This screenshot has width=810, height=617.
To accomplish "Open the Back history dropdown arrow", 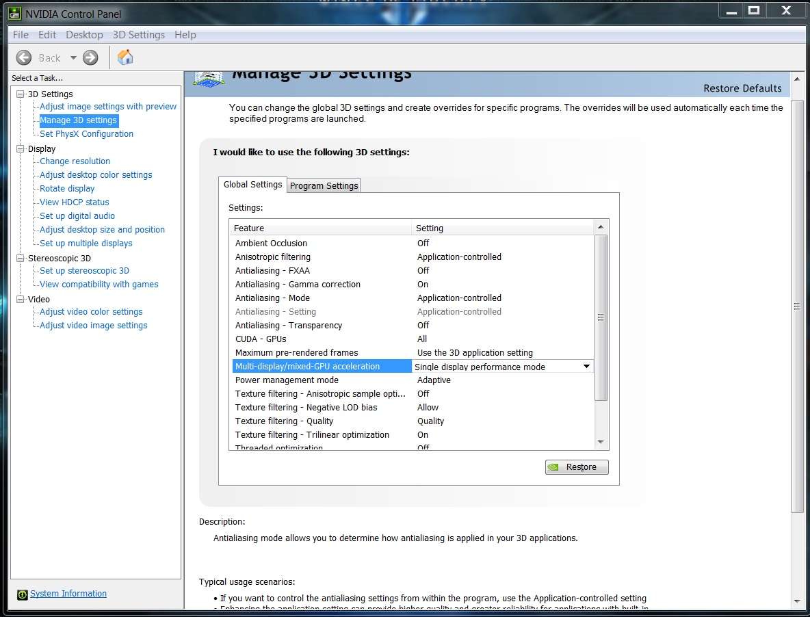I will 73,58.
